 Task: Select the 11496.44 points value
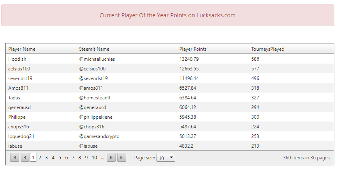[189, 78]
